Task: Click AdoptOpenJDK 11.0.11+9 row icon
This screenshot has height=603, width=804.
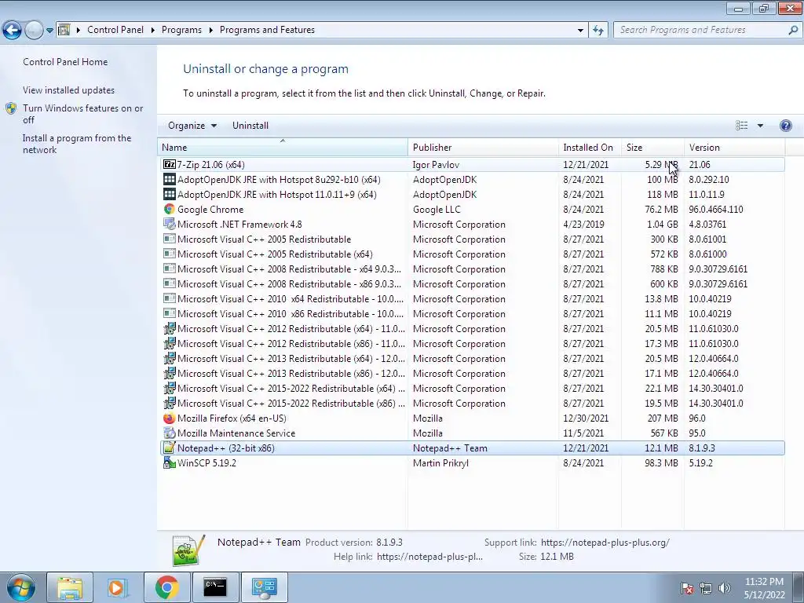Action: [x=170, y=195]
